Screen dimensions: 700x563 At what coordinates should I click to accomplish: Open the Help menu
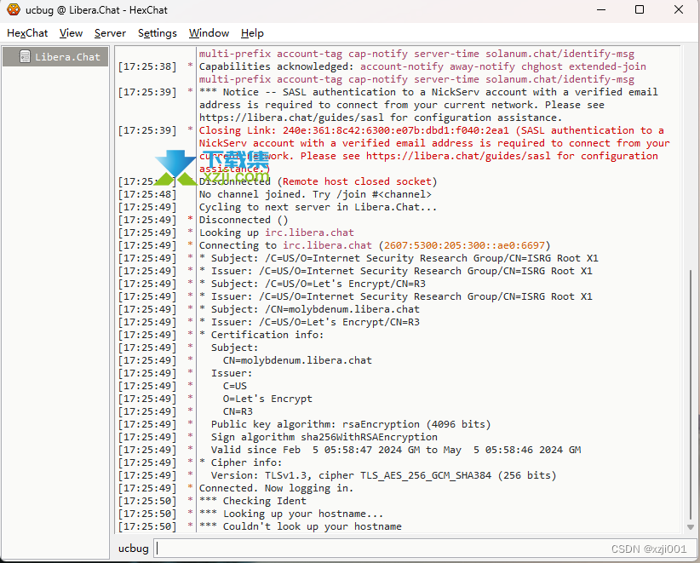tap(252, 33)
